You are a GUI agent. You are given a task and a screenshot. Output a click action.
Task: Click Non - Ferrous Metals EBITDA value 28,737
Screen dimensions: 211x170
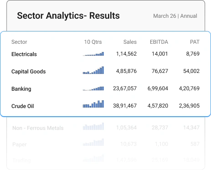click(160, 128)
